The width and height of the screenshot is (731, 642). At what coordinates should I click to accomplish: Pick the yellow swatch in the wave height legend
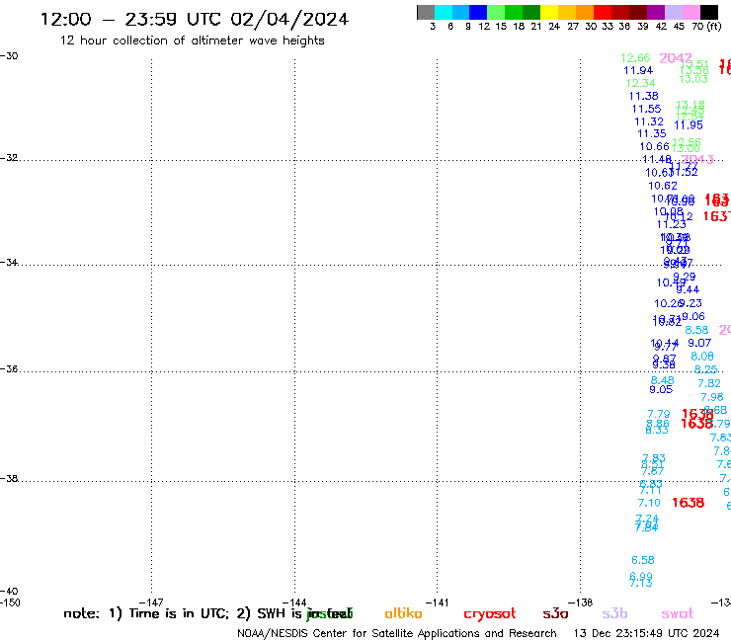tap(549, 12)
